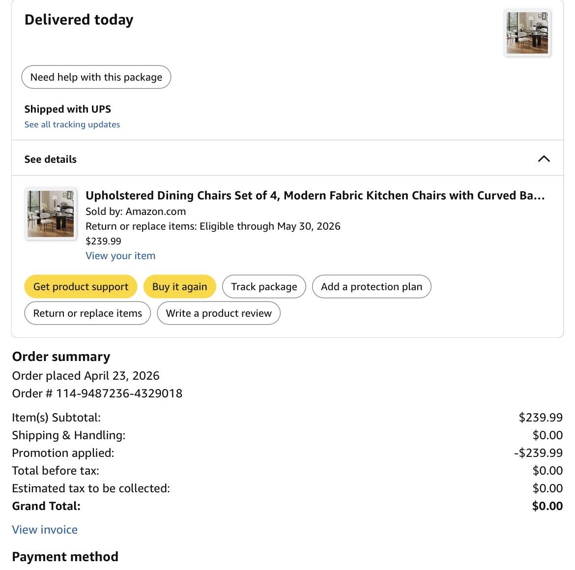Click the Sold by Amazon.com text
Screen dimensions: 575x570
(136, 211)
